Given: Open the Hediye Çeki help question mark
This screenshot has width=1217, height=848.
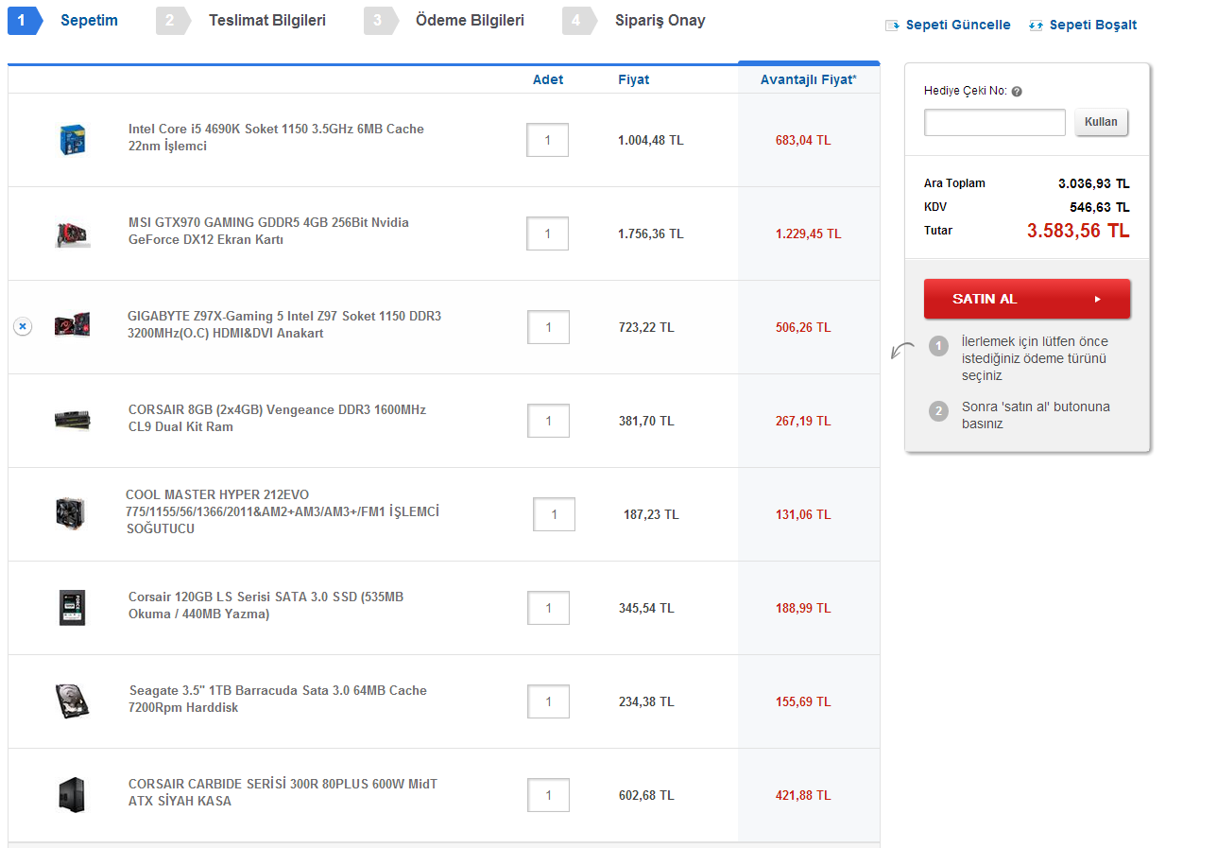Looking at the screenshot, I should (1016, 91).
